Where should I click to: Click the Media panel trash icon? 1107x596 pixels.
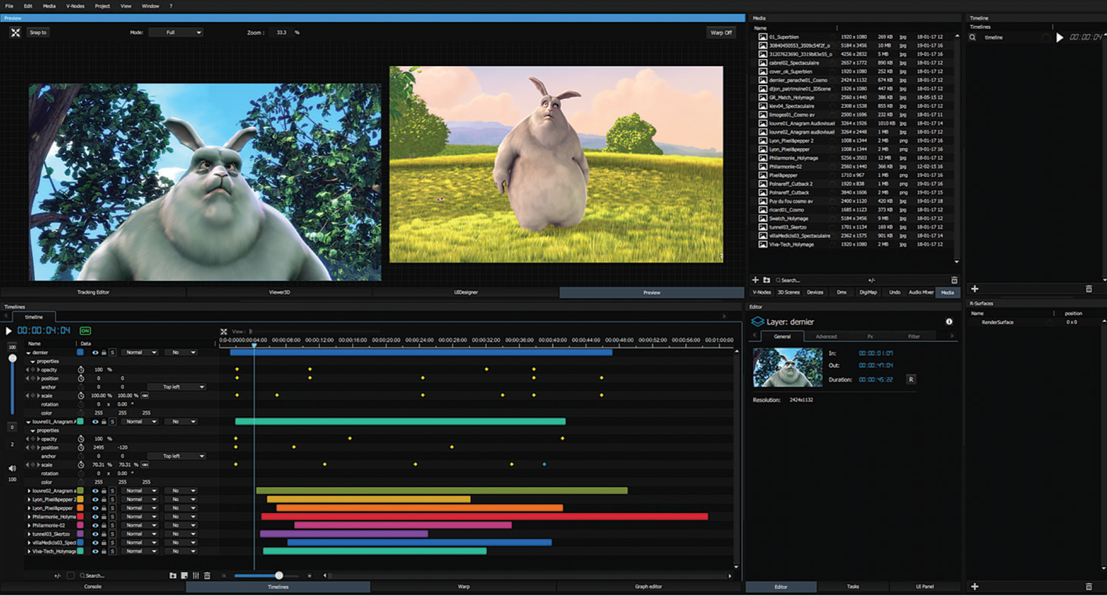point(954,280)
